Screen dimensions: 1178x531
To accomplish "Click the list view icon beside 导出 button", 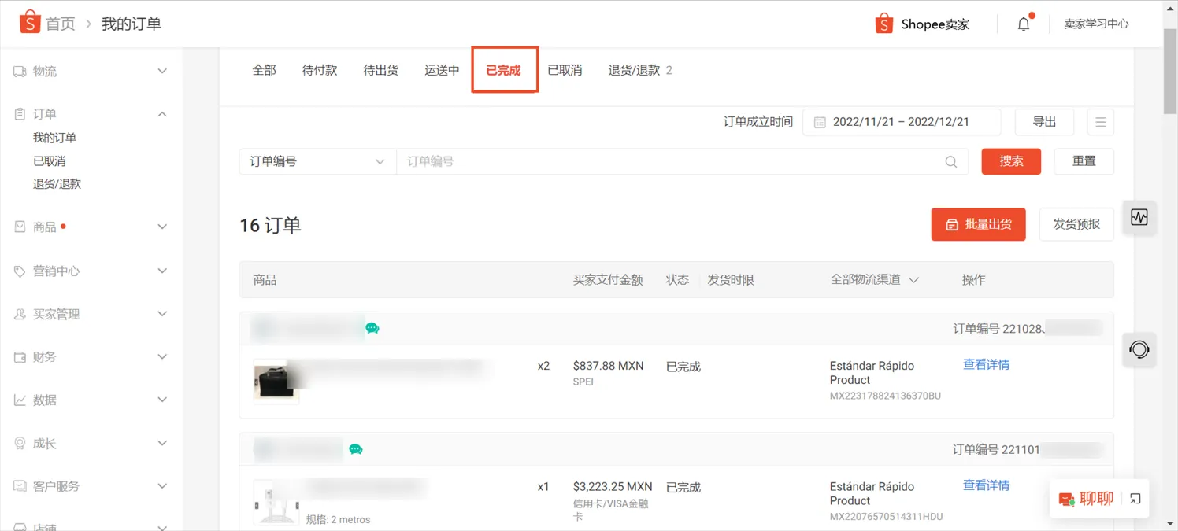I will pos(1100,121).
